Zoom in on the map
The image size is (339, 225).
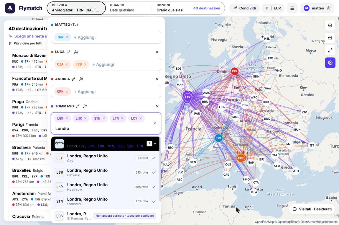coord(330,26)
